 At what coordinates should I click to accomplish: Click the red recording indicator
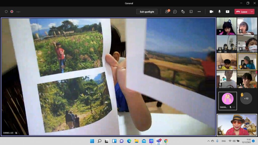point(12,12)
